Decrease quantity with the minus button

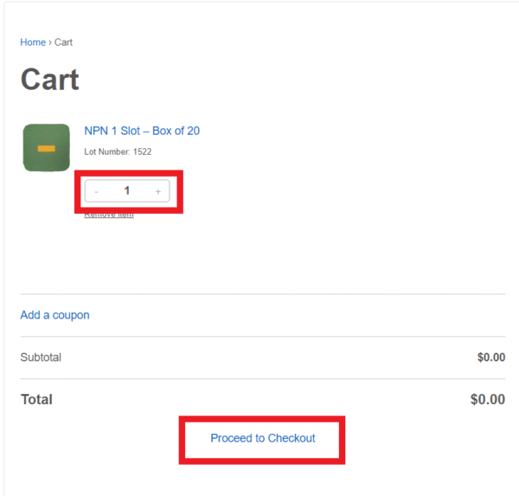96,191
